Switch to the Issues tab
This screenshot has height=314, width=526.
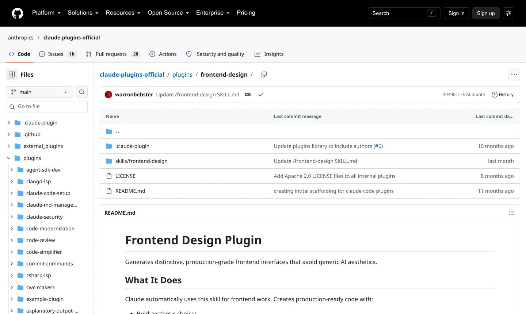(57, 54)
